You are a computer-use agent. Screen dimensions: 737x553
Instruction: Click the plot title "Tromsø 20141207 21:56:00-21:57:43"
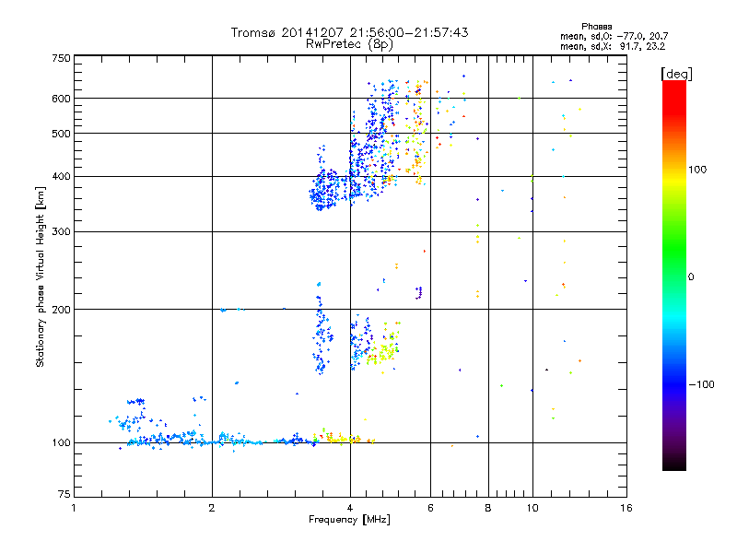coord(349,32)
